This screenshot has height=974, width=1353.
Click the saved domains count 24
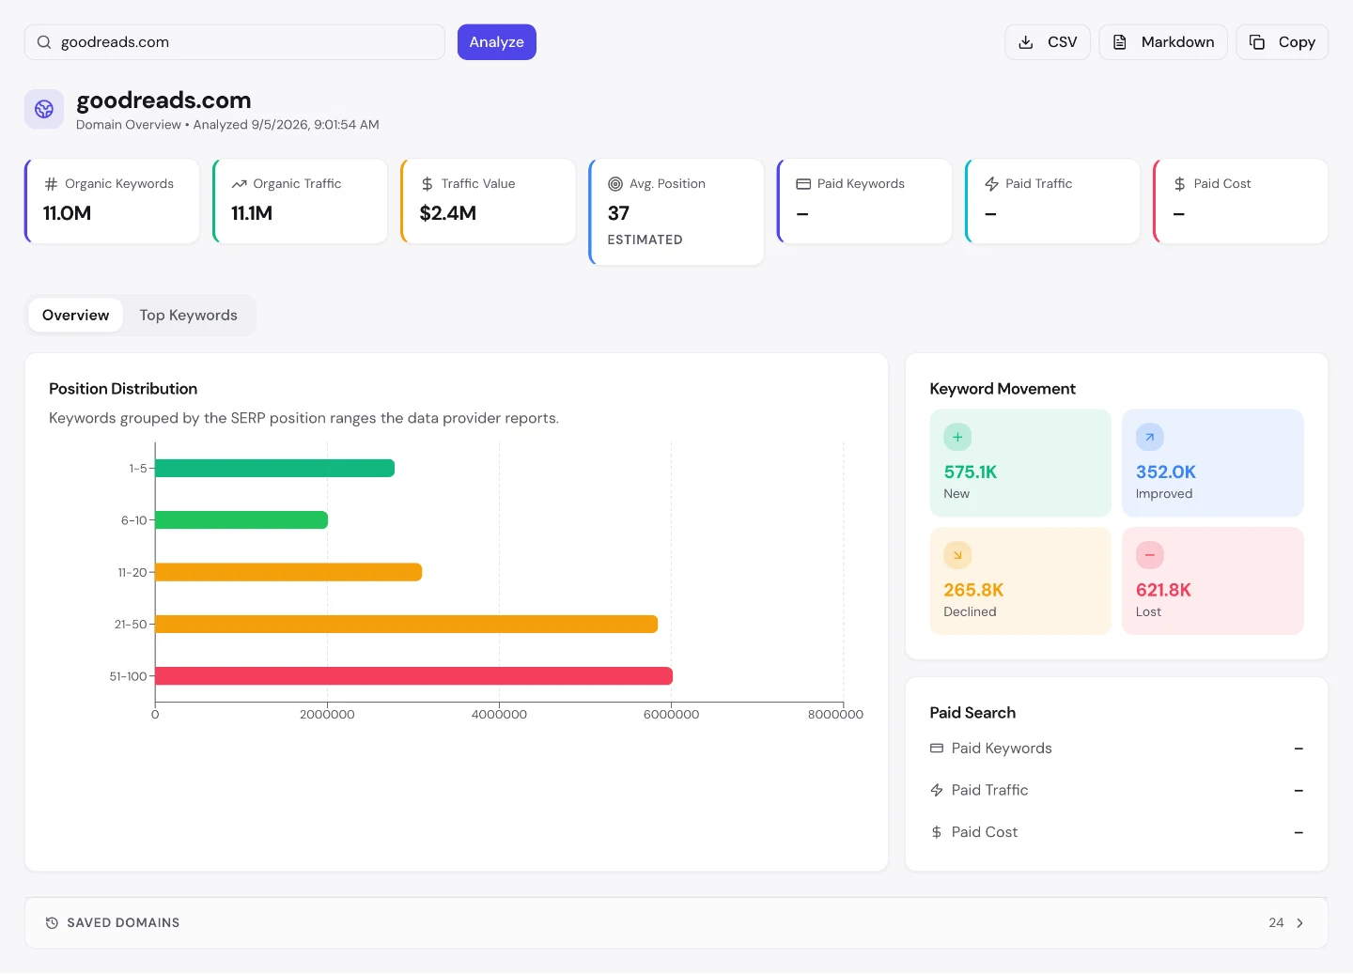[x=1276, y=923]
